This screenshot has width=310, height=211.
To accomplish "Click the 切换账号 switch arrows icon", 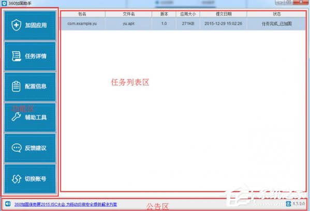I will [x=17, y=179].
